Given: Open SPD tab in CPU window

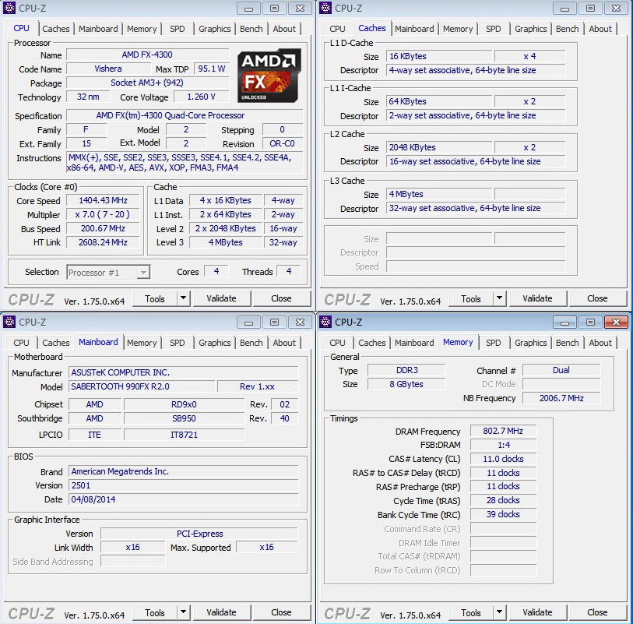Looking at the screenshot, I should (x=178, y=29).
